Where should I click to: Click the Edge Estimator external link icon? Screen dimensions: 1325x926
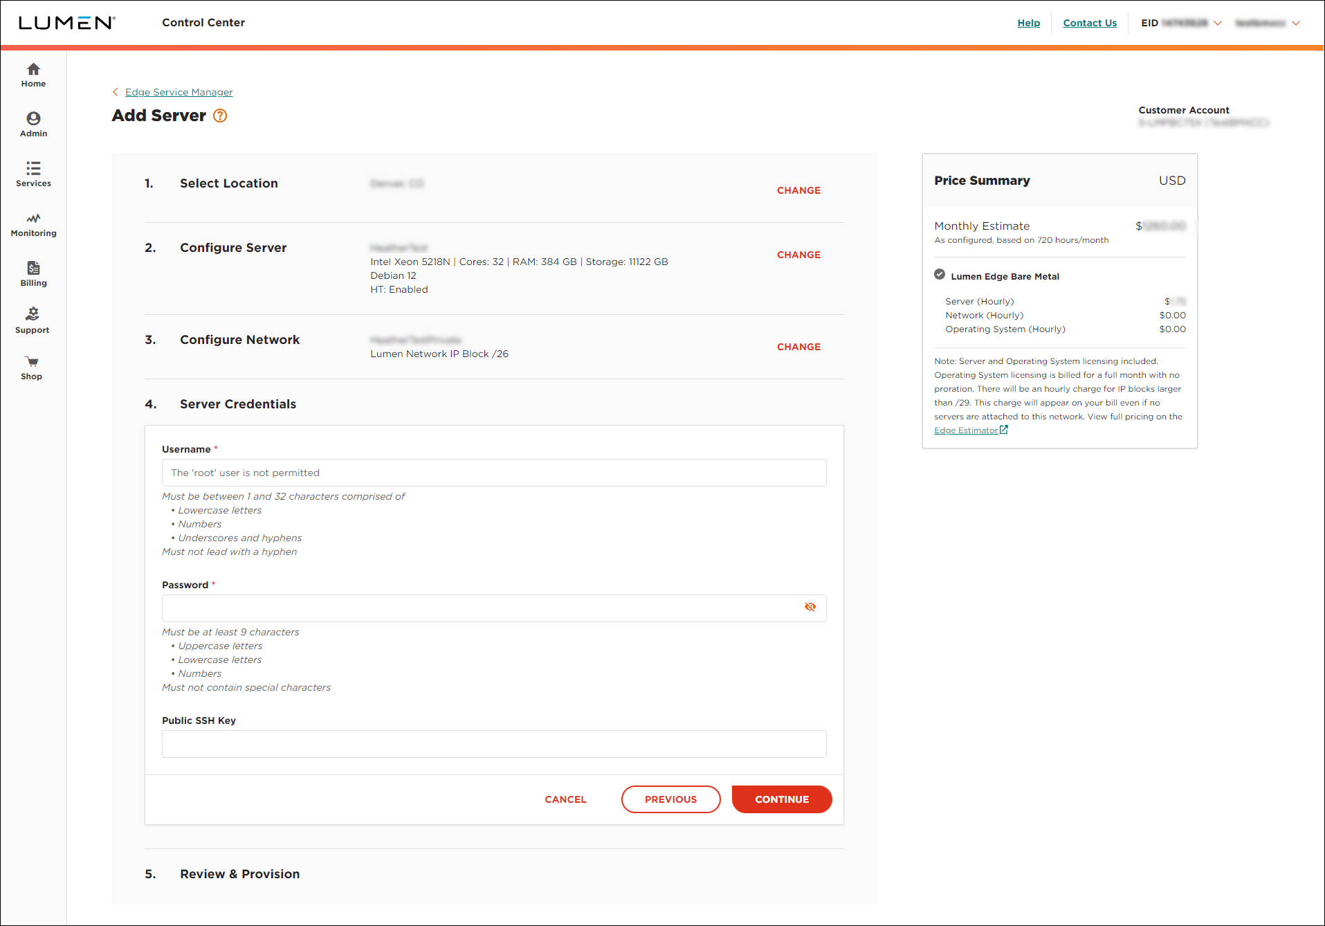point(1004,430)
